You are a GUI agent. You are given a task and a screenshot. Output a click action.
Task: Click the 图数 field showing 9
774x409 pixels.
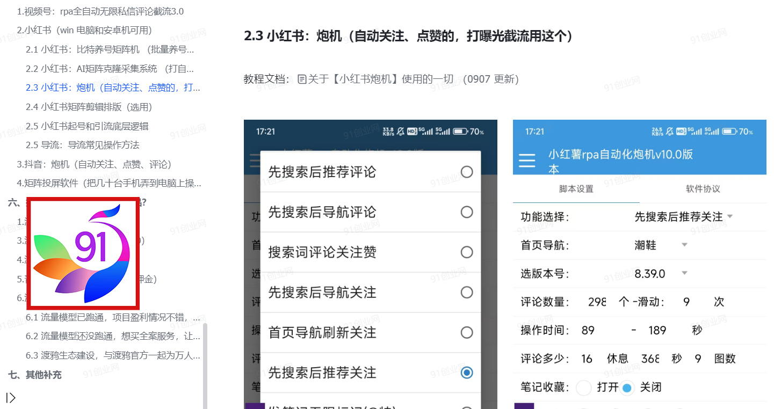click(x=698, y=359)
